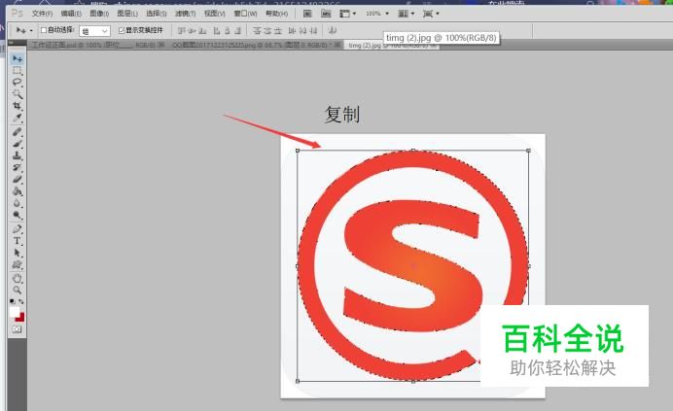Select the Crop tool
This screenshot has height=411, width=673.
coord(18,106)
